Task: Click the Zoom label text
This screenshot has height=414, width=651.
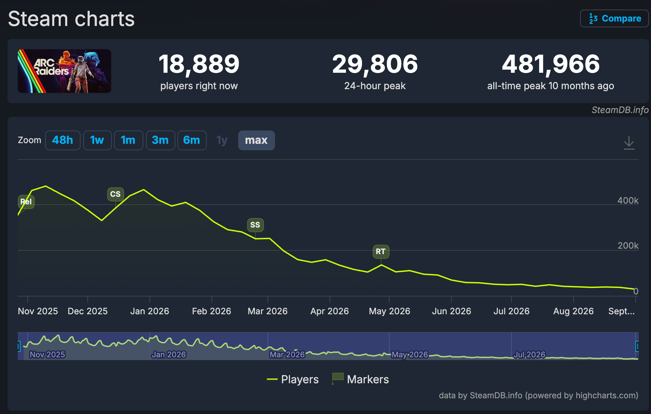Action: pyautogui.click(x=29, y=140)
